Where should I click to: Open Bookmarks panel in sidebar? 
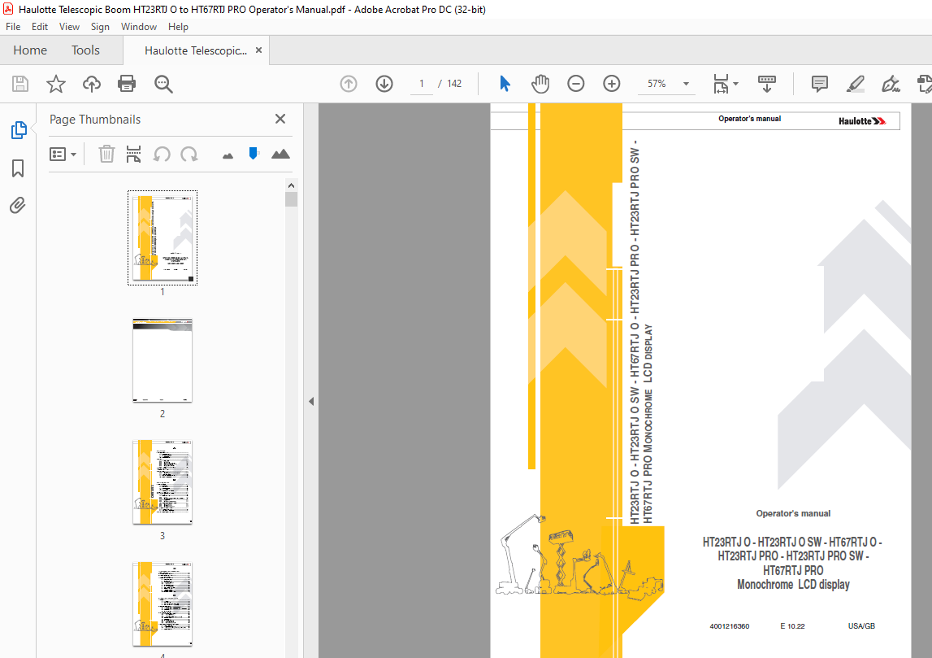(18, 168)
